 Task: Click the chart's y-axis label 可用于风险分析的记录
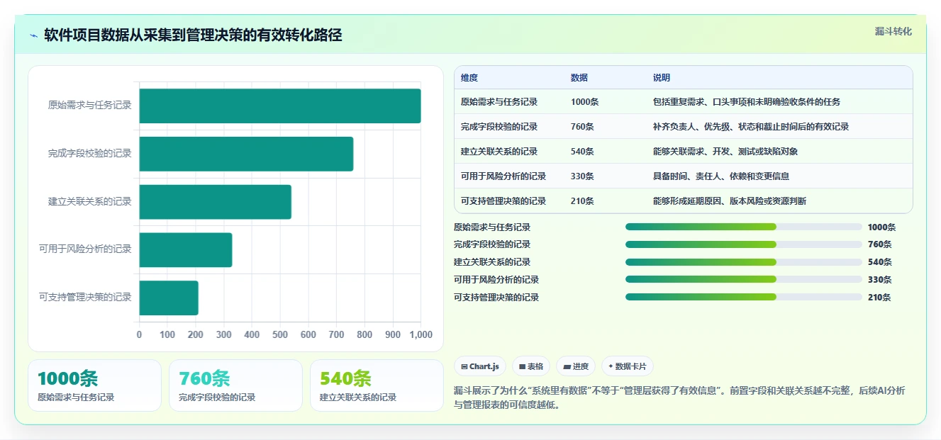[85, 249]
